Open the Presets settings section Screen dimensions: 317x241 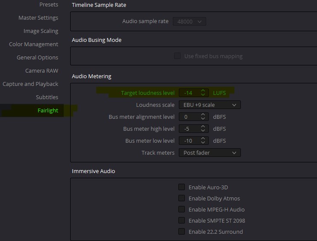(x=48, y=5)
